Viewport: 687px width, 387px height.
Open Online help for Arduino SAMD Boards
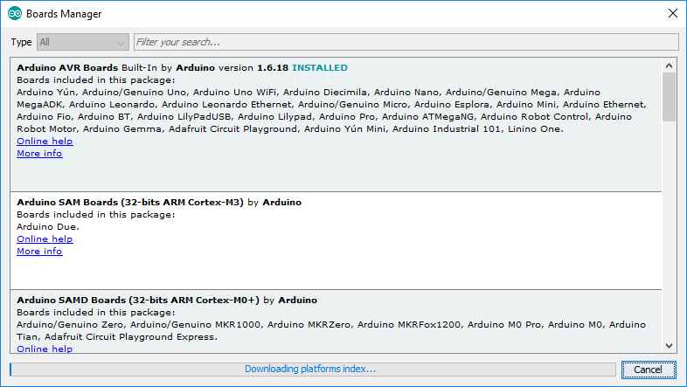coord(45,349)
